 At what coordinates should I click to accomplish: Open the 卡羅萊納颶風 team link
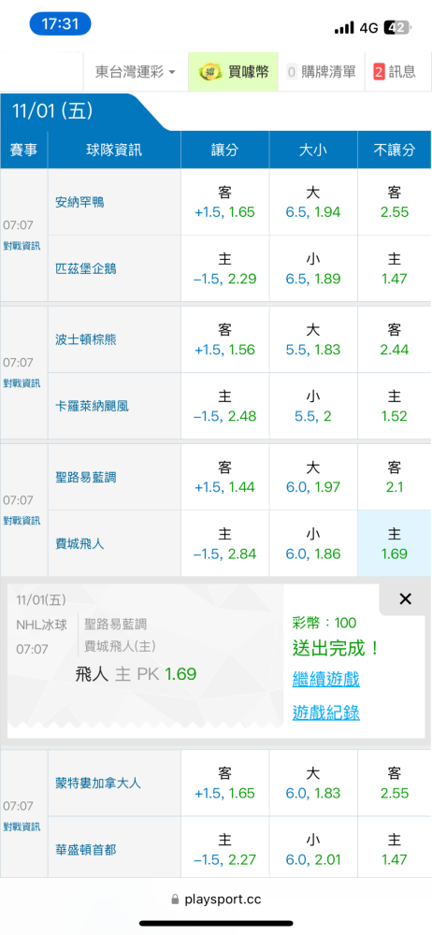pos(92,406)
